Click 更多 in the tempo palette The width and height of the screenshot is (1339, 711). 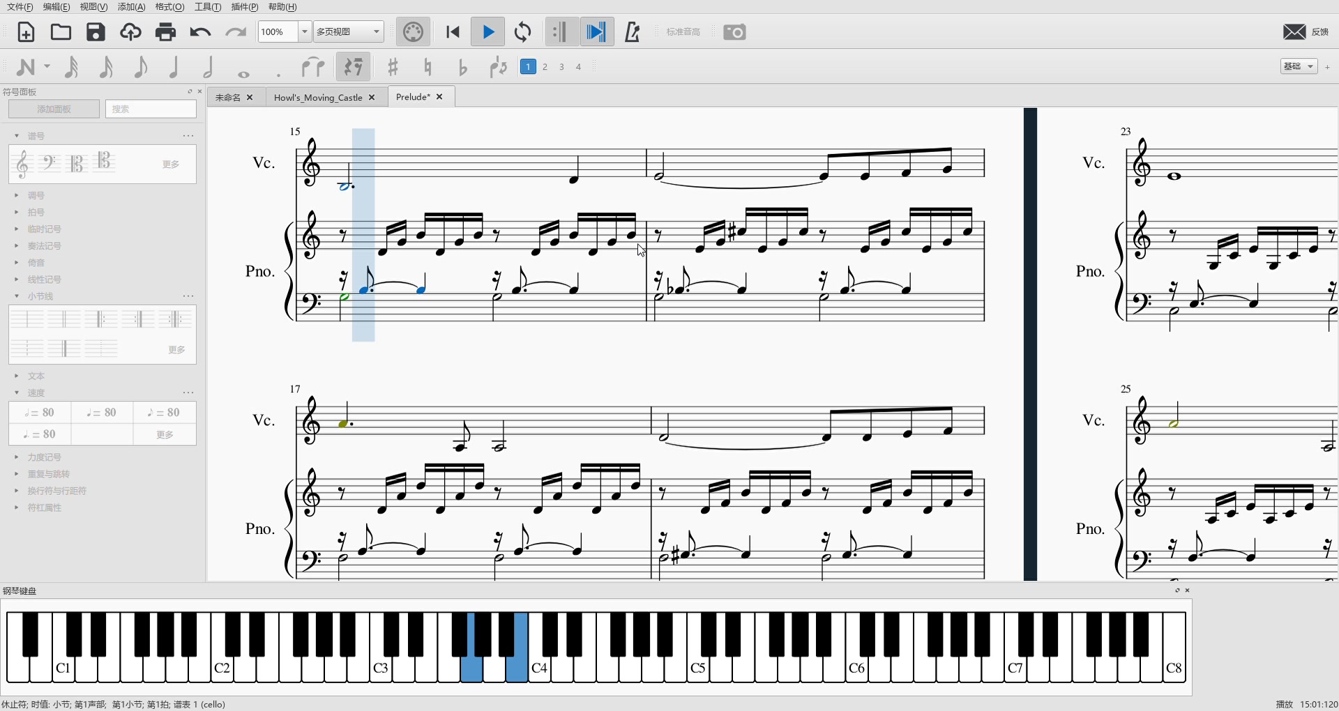pyautogui.click(x=165, y=435)
